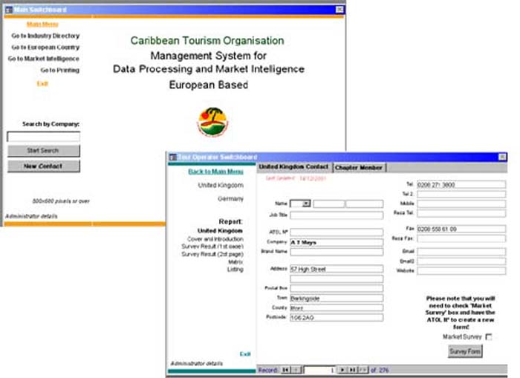The height and width of the screenshot is (378, 520).
Task: Click Exit in Tour Operator Switchboard
Action: [245, 353]
